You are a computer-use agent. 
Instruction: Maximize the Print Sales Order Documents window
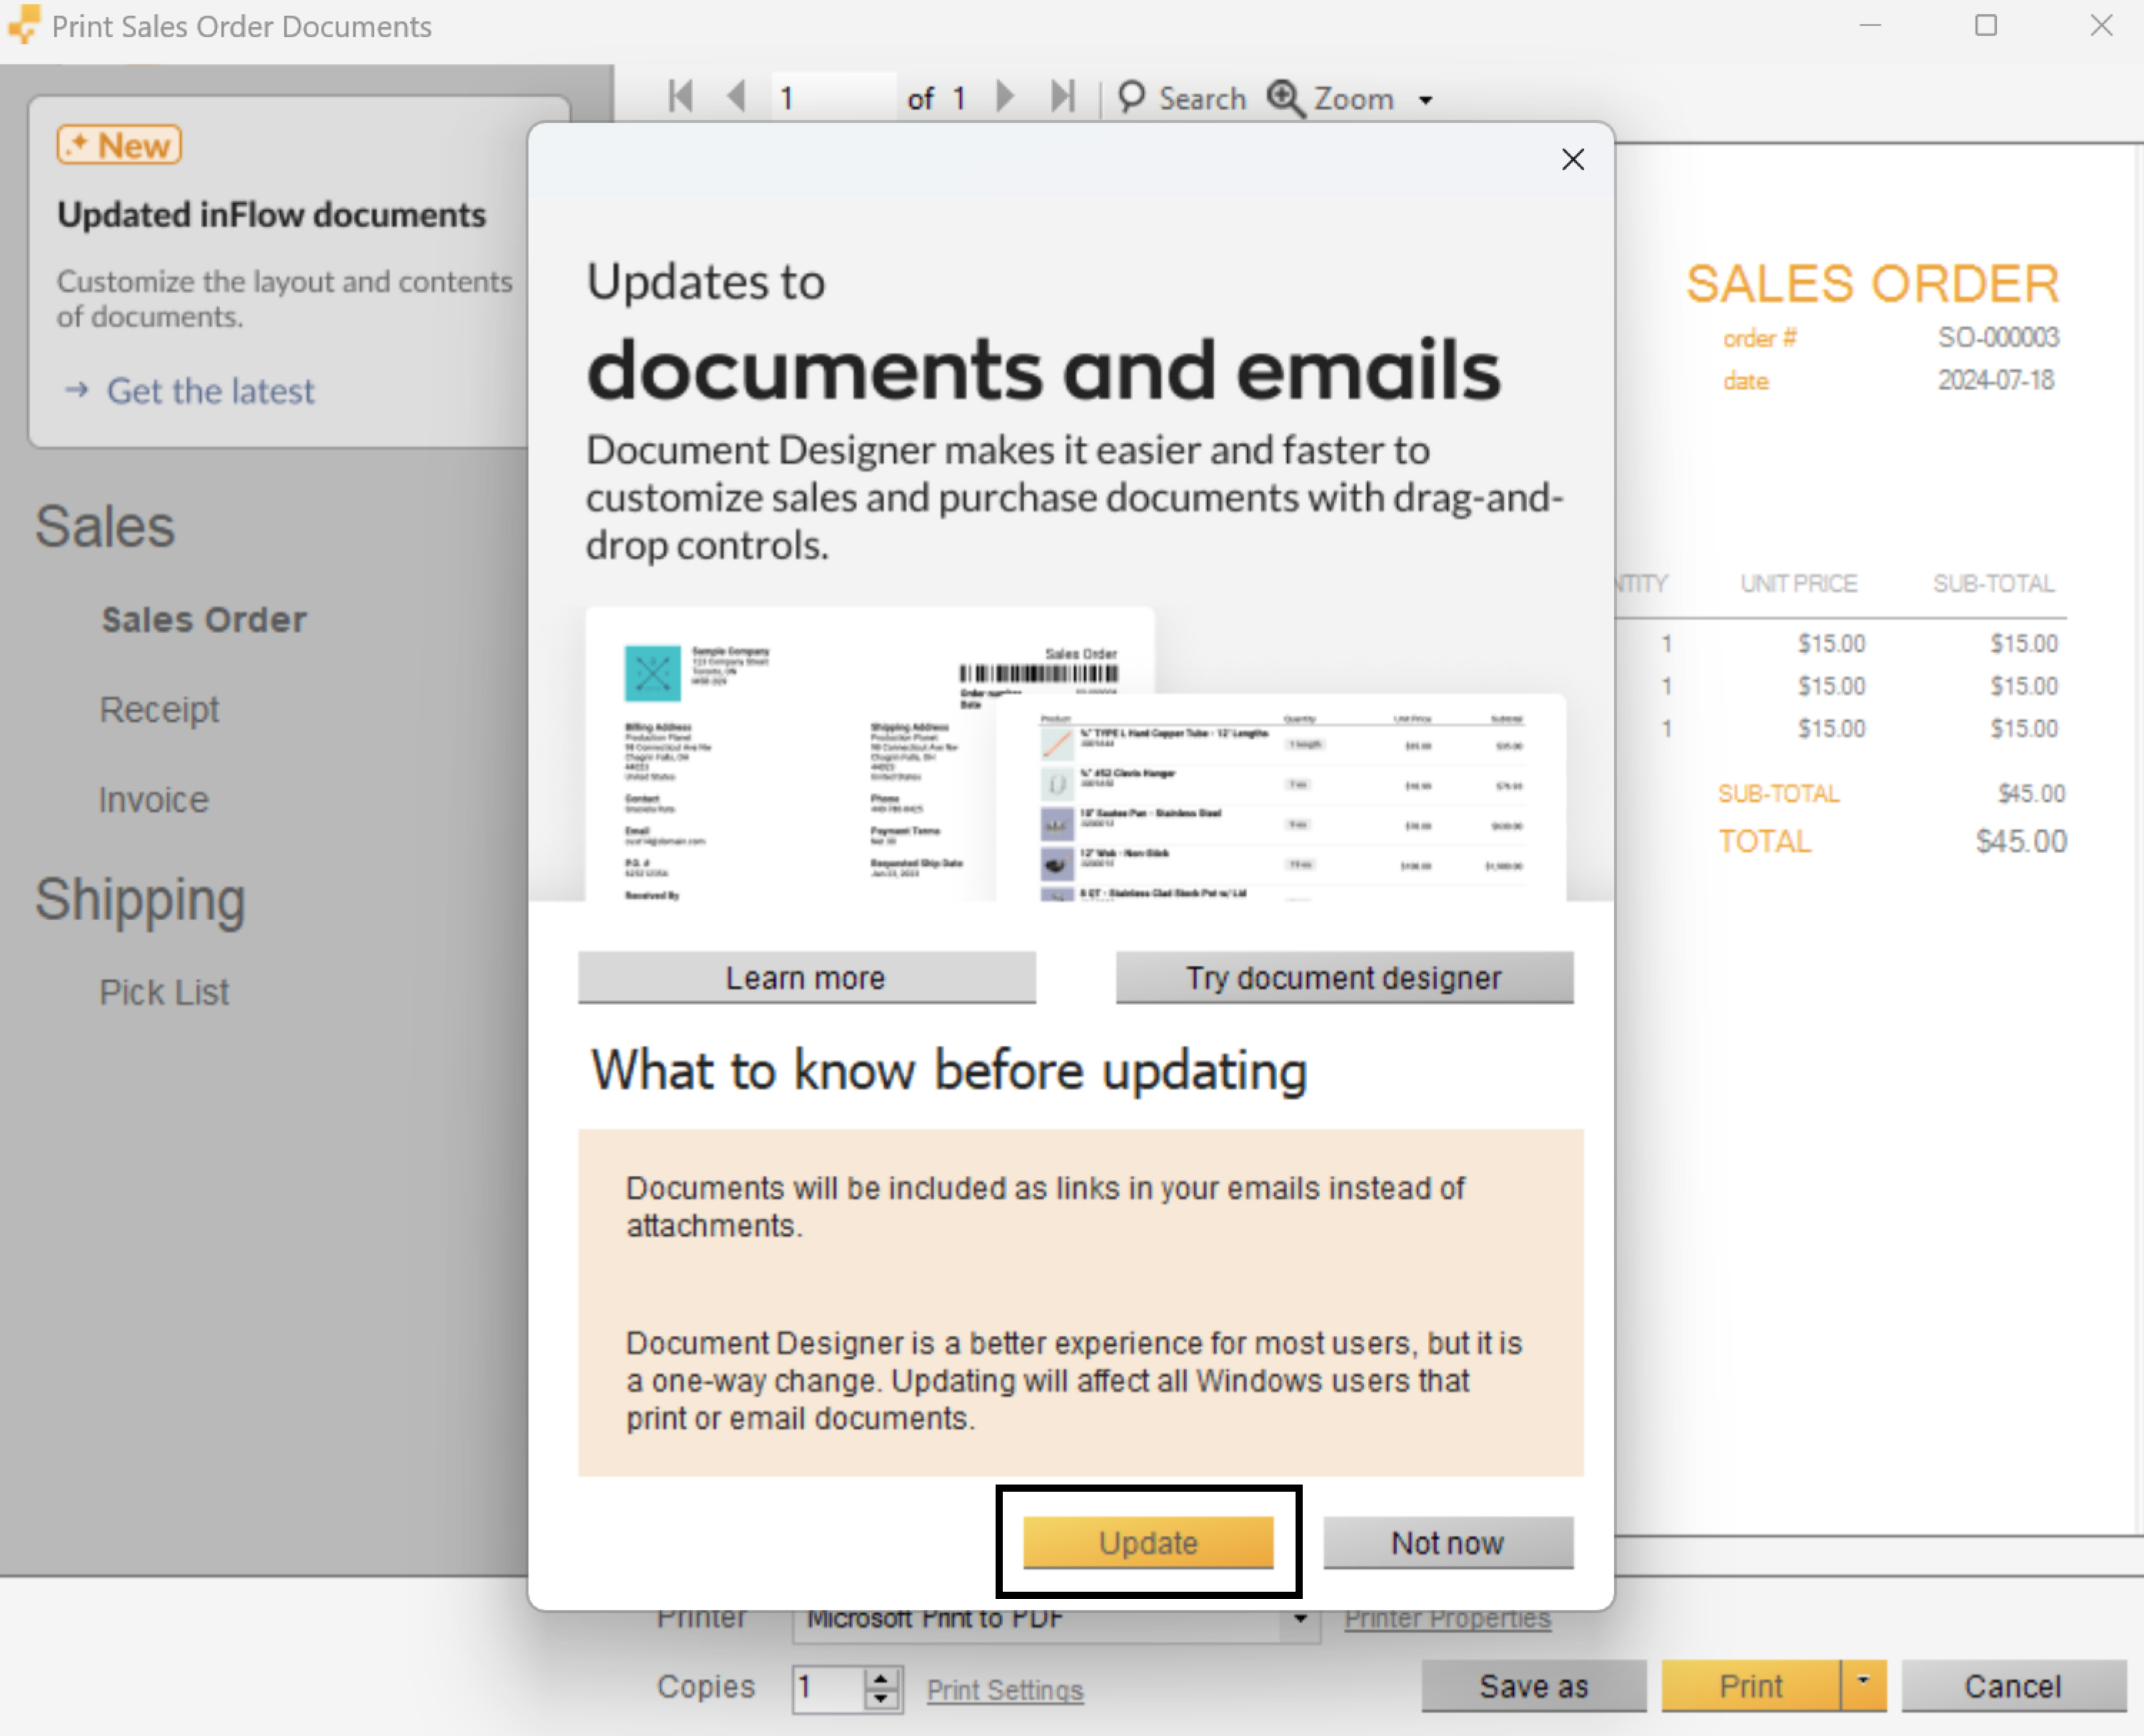pyautogui.click(x=1986, y=25)
